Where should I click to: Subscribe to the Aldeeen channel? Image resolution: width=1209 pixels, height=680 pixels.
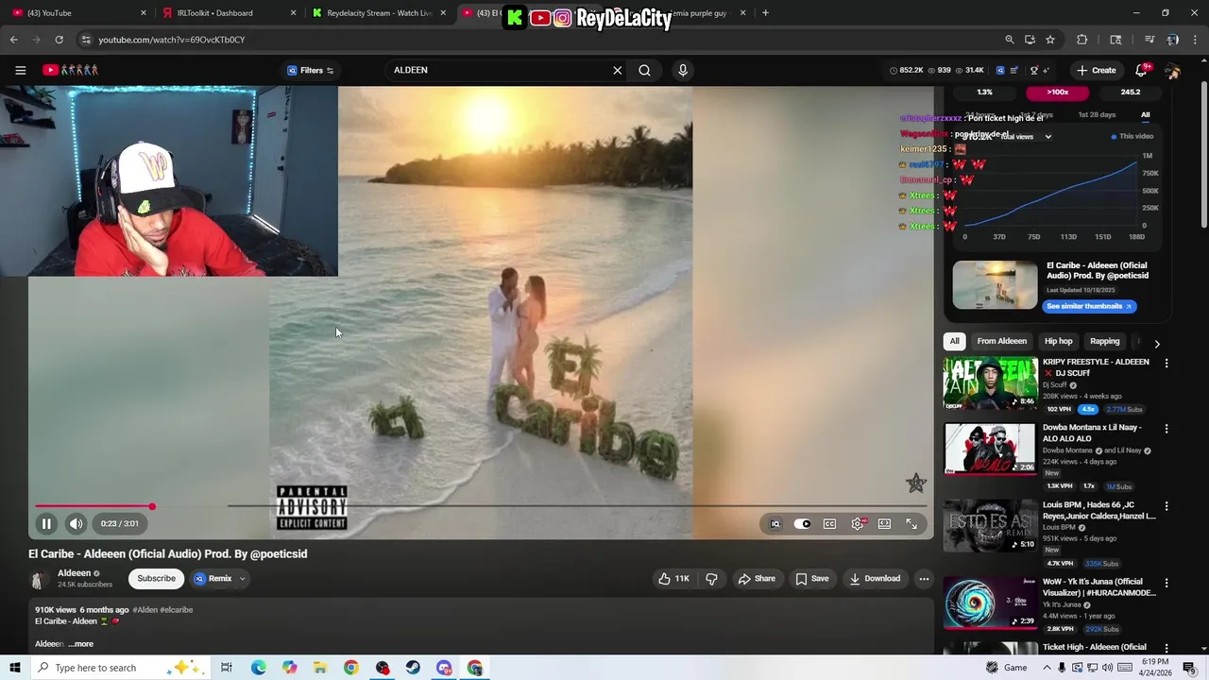click(156, 578)
